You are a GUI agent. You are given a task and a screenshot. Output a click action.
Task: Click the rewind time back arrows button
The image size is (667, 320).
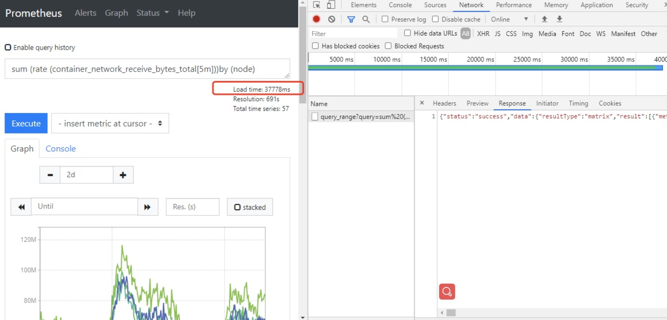pos(21,207)
